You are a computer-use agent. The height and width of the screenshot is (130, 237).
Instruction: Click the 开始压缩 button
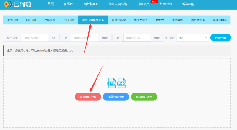click(x=220, y=38)
